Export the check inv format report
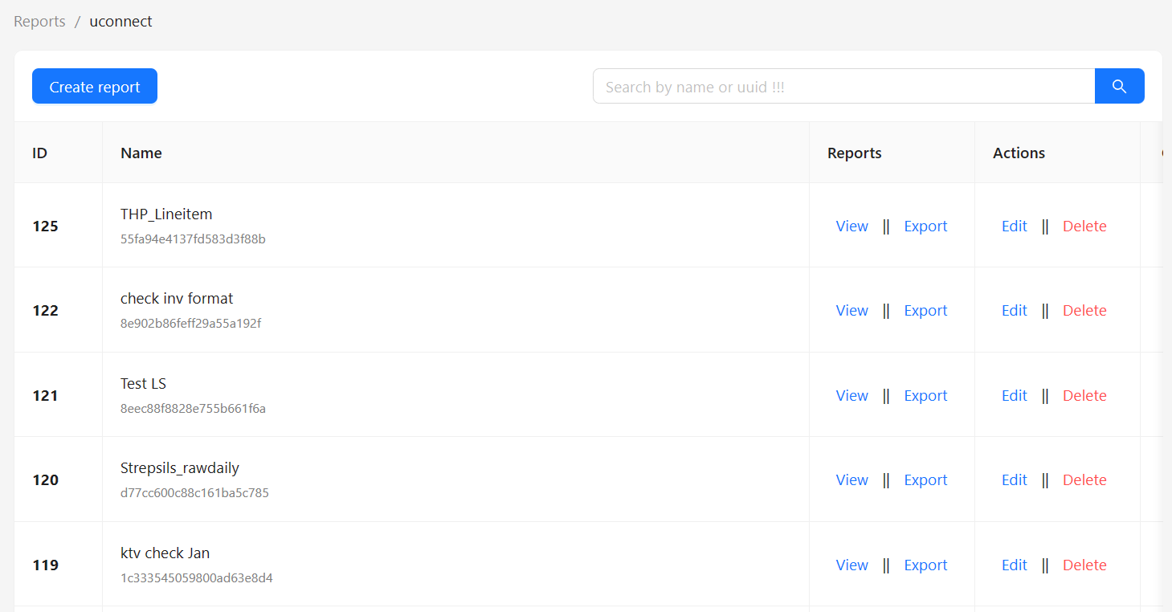The image size is (1172, 612). pos(925,310)
